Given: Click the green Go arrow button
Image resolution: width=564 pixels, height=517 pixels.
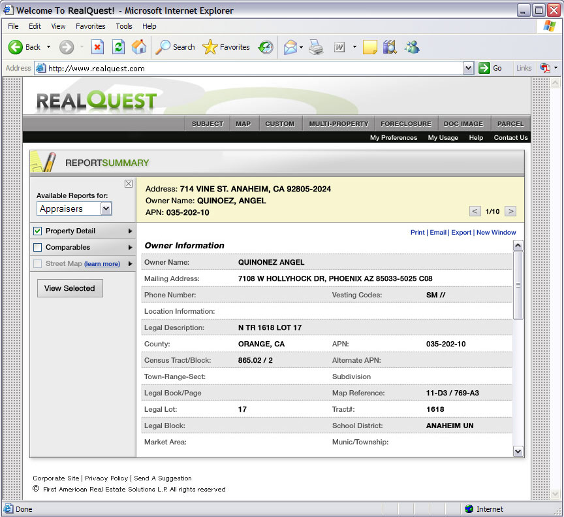Looking at the screenshot, I should click(x=484, y=68).
